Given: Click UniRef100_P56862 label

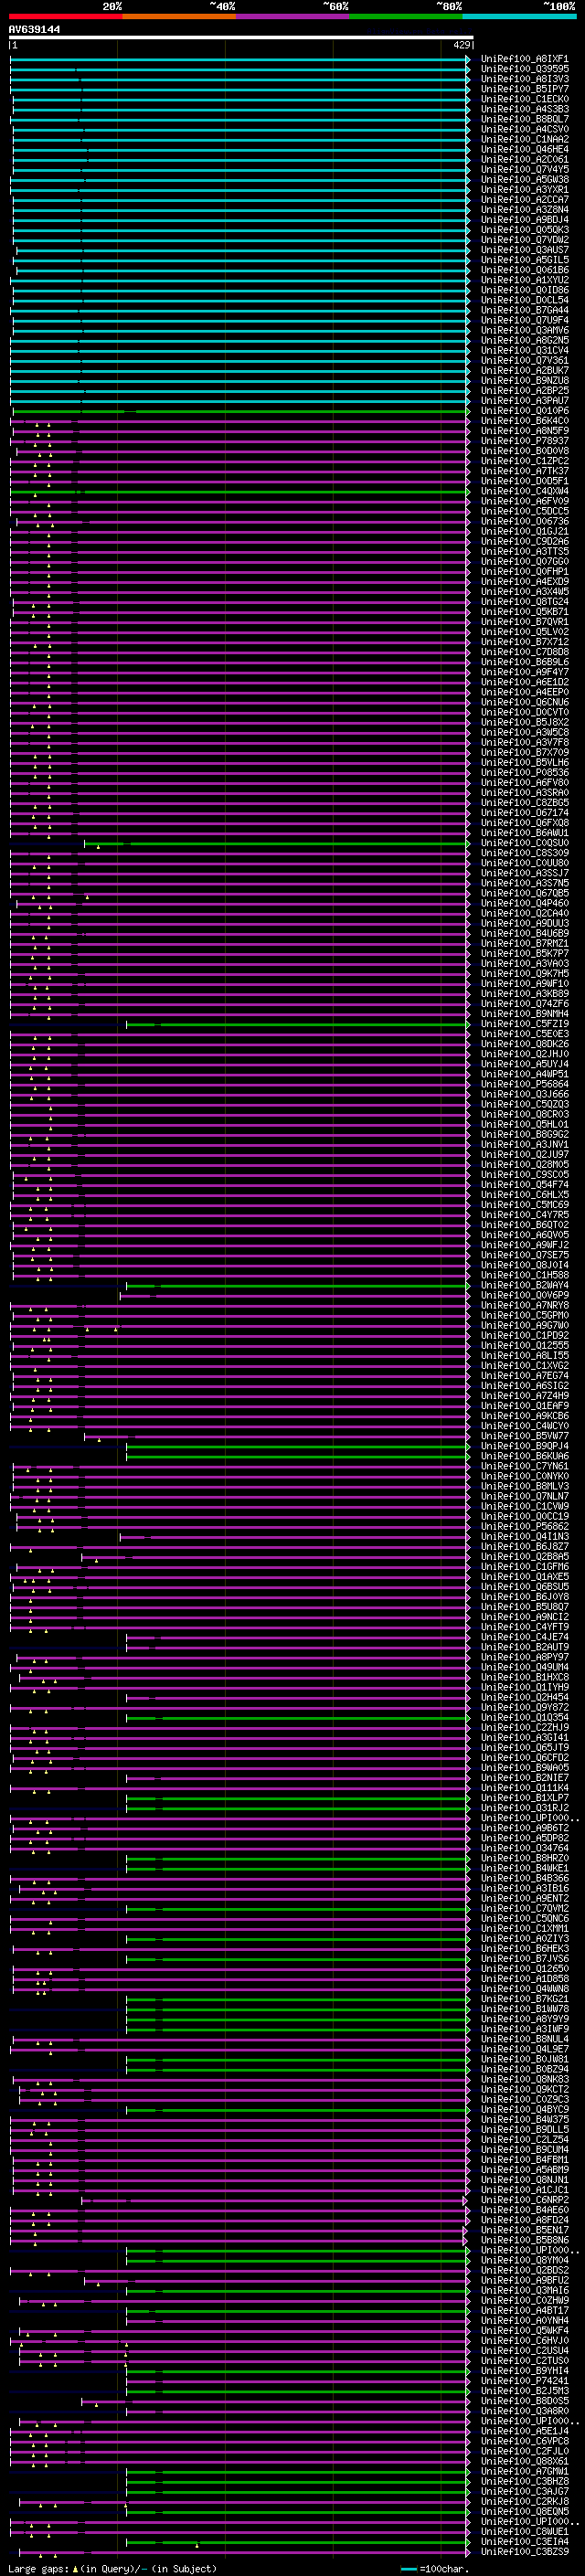Looking at the screenshot, I should [524, 1527].
